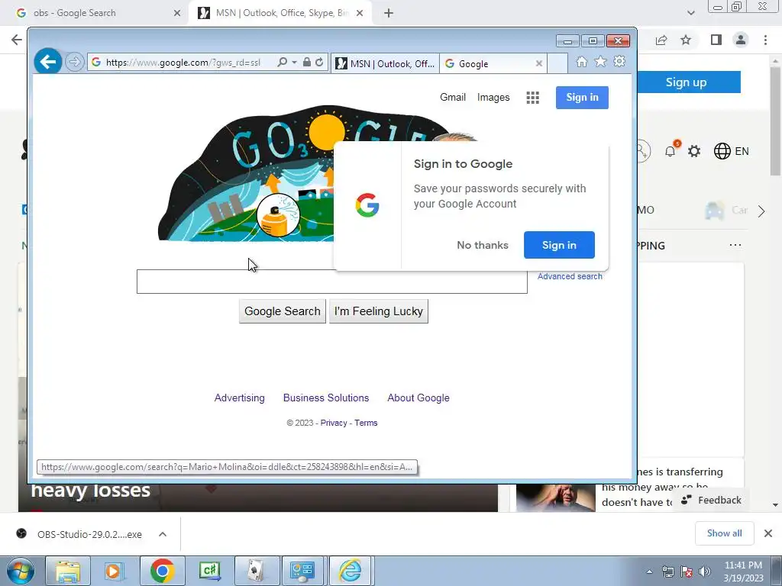Refresh the Google page in IE
This screenshot has height=586, width=782.
point(319,63)
